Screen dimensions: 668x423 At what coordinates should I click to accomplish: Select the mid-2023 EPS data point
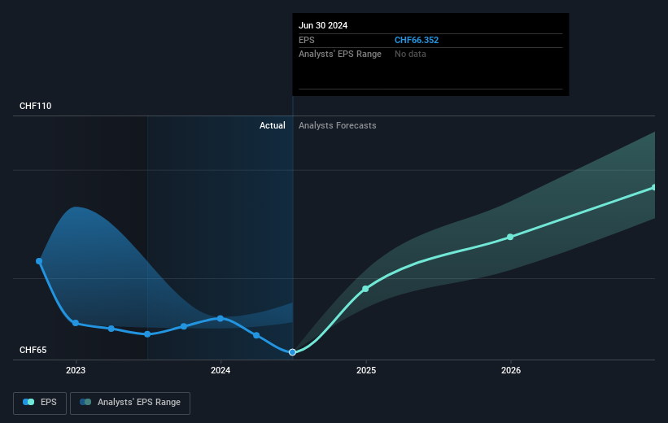pos(147,334)
